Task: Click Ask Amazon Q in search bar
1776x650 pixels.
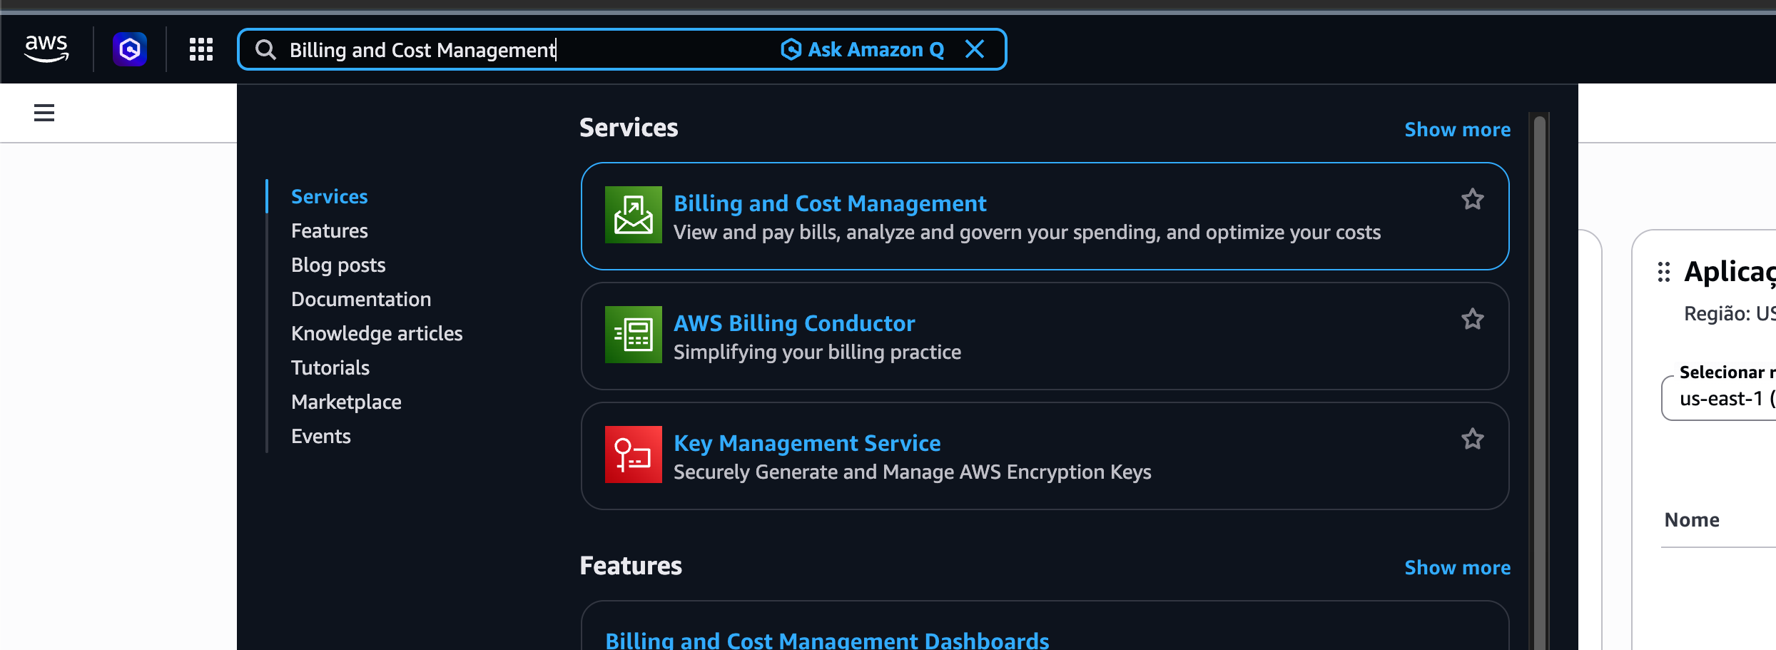Action: [x=862, y=49]
